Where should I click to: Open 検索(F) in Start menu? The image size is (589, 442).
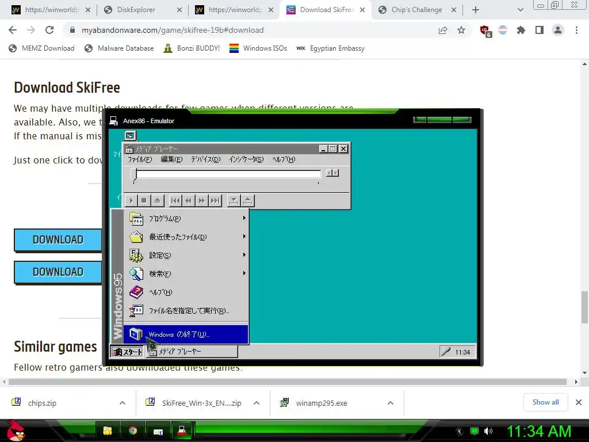click(186, 273)
